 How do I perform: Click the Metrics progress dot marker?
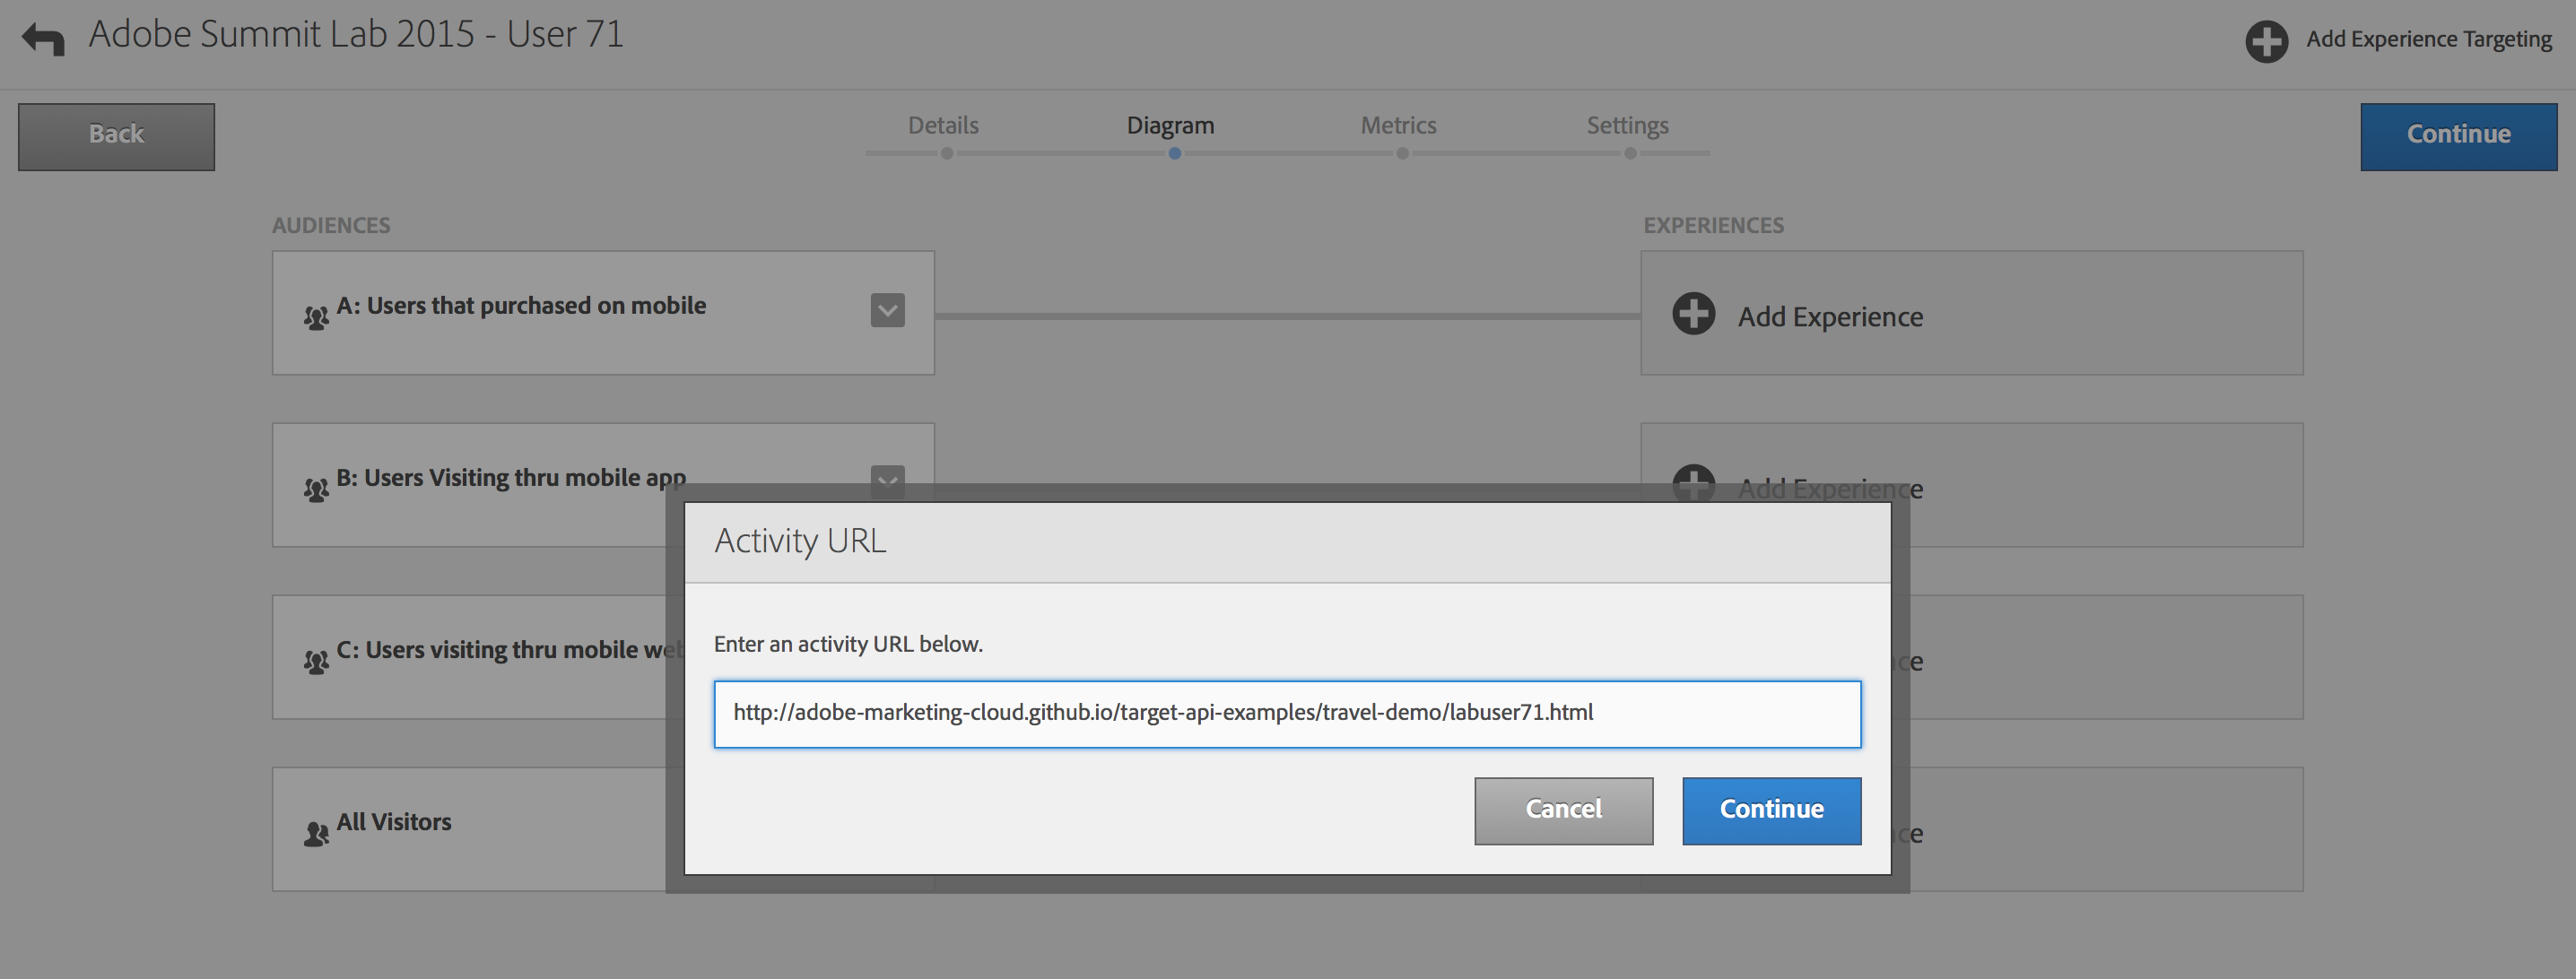(1402, 154)
